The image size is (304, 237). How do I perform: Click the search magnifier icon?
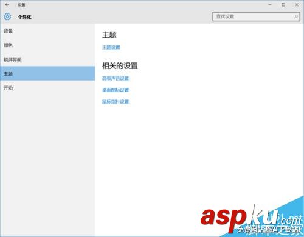click(295, 16)
